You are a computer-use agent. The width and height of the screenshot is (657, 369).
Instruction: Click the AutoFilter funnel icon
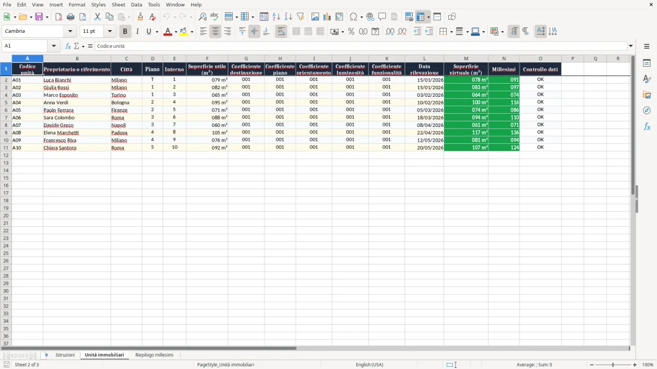[301, 17]
